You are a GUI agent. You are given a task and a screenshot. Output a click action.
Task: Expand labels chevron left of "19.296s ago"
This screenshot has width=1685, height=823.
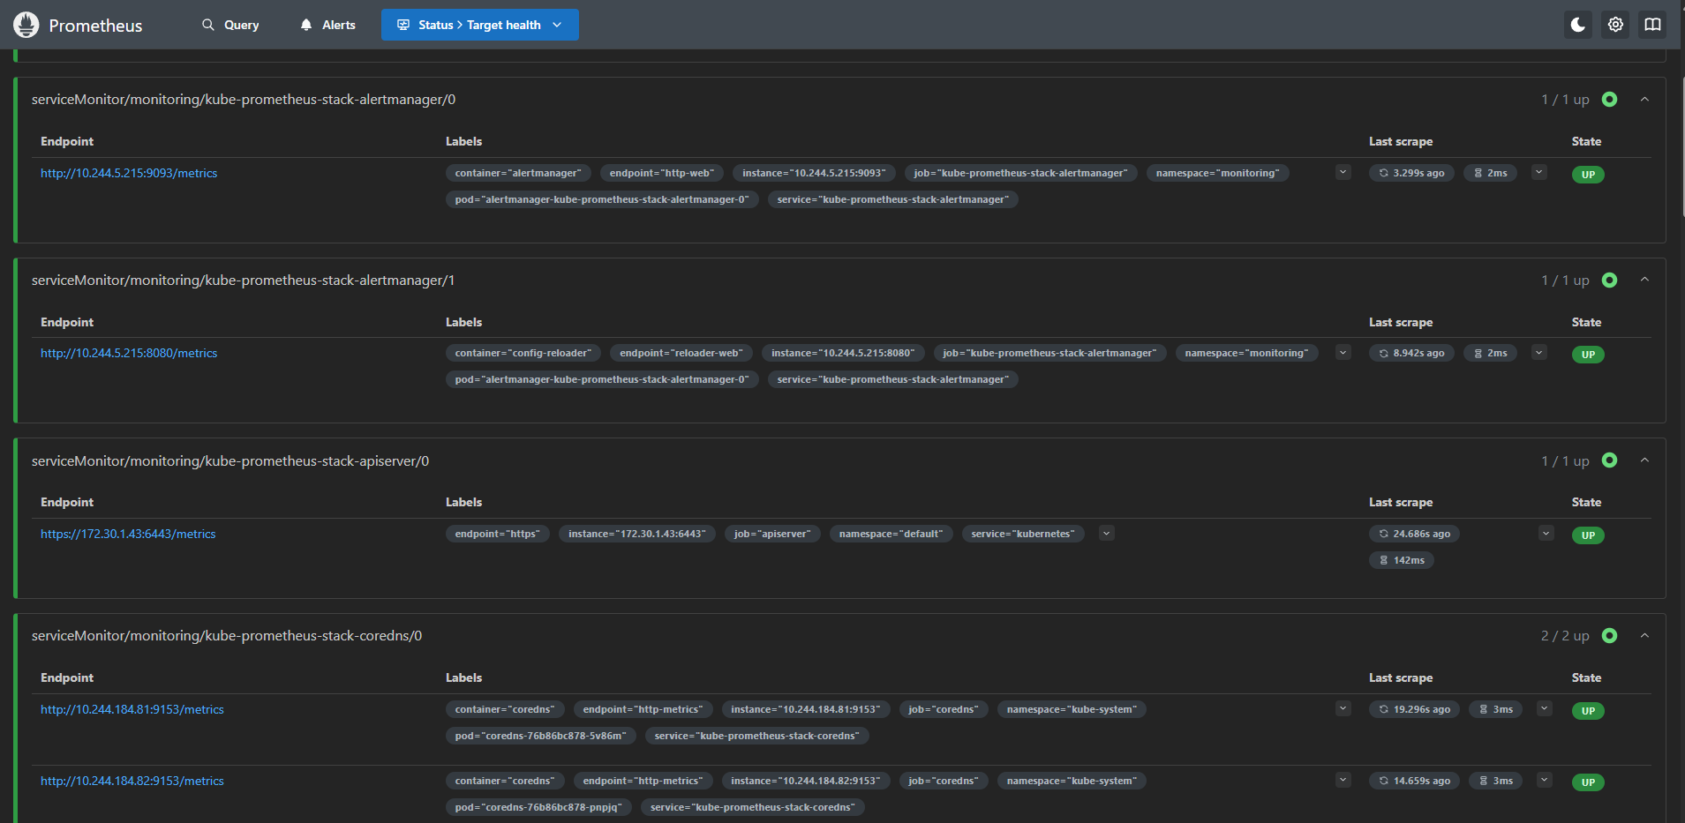pos(1343,708)
